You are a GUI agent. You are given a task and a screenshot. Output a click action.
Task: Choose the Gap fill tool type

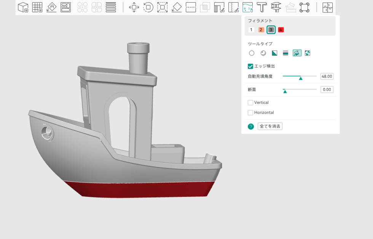(308, 53)
